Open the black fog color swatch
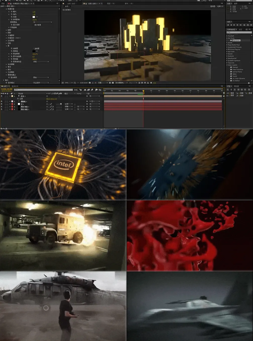 pos(34,51)
